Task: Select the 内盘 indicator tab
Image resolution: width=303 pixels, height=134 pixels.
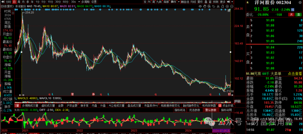Action: click(x=94, y=106)
